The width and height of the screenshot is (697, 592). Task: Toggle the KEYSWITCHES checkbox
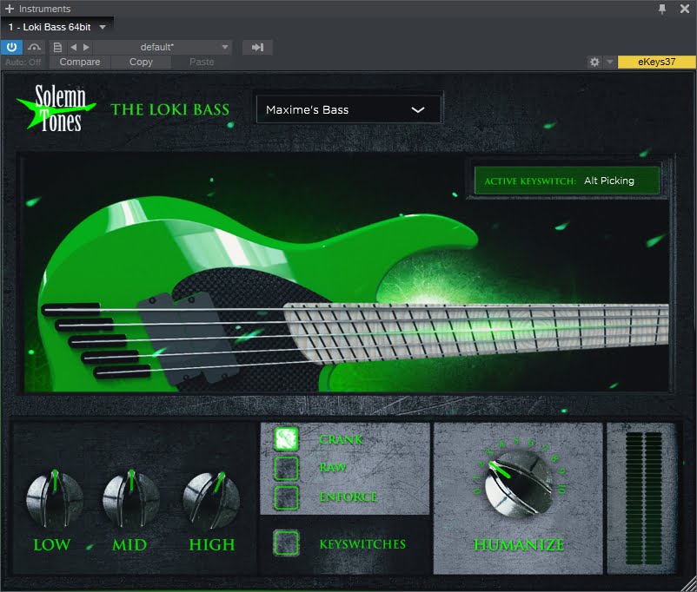point(286,543)
